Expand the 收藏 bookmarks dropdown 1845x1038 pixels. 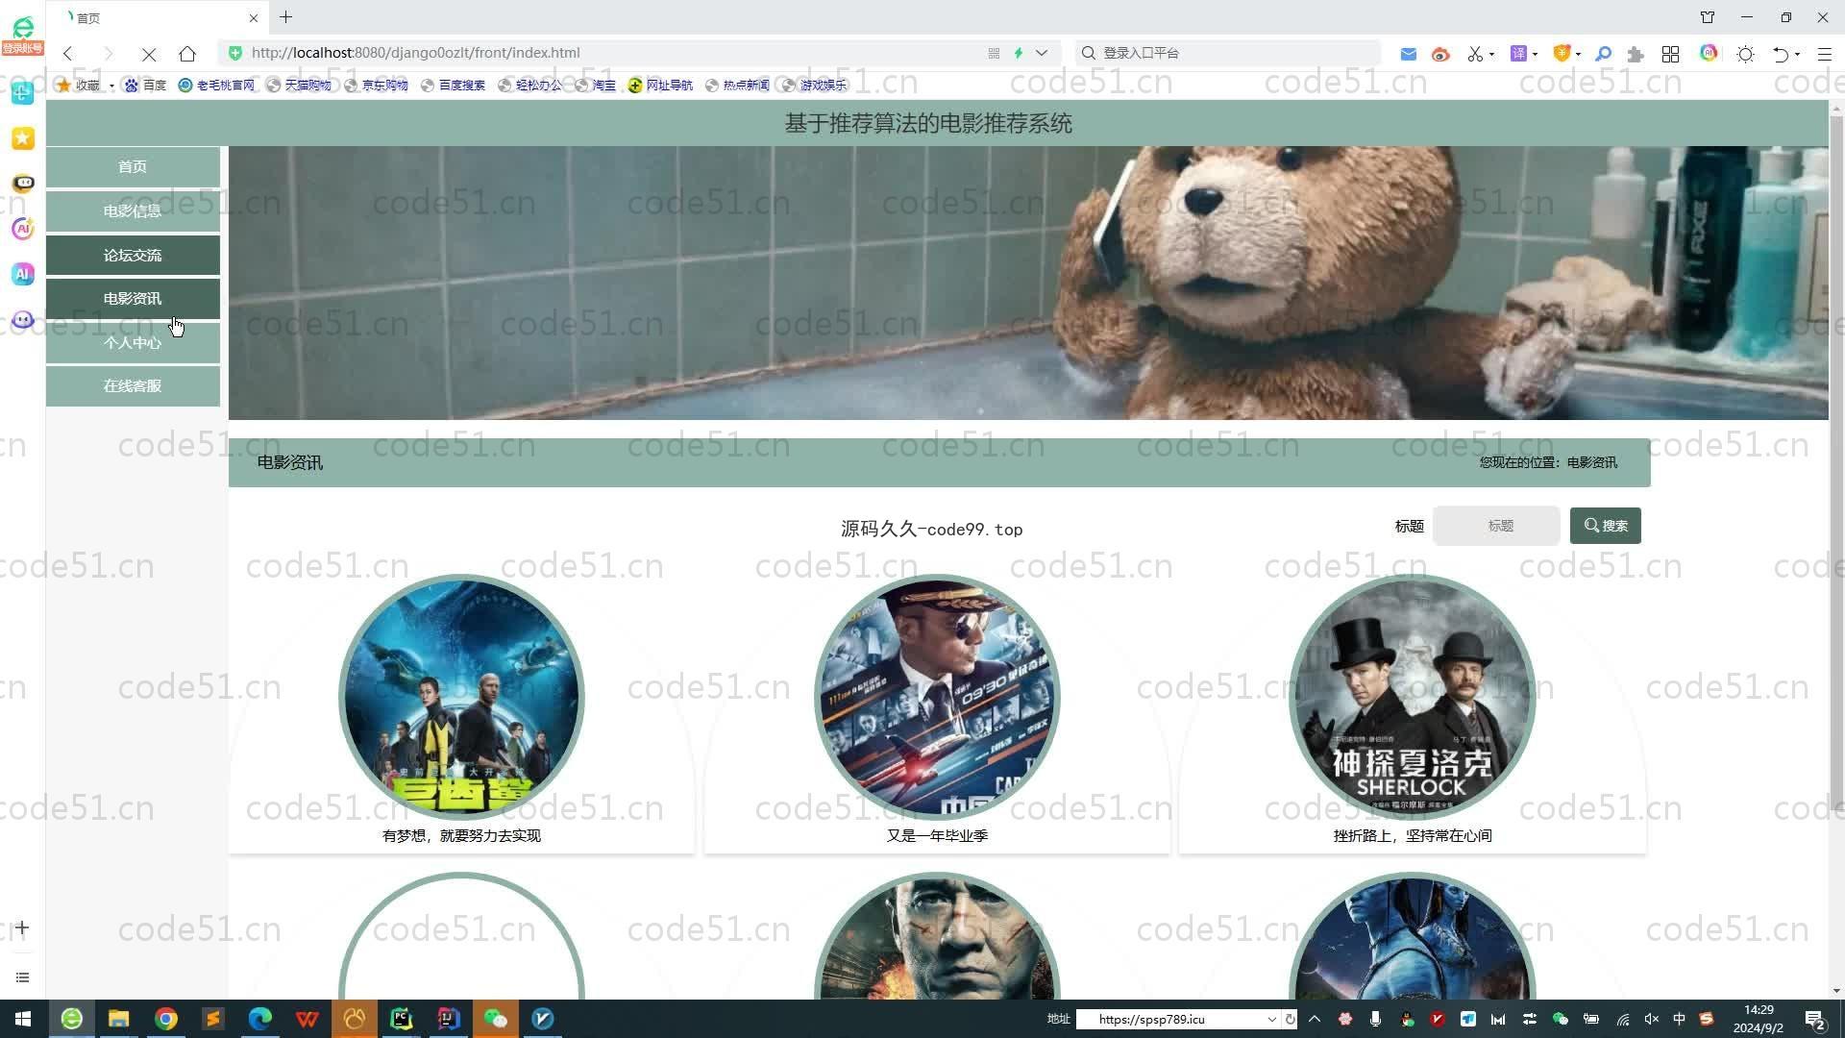(x=111, y=86)
